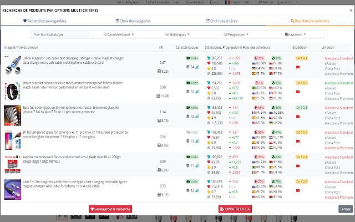Screen dimensions: 355x222
Task: Click the Vidéo badge on first product
Action: click(x=191, y=58)
